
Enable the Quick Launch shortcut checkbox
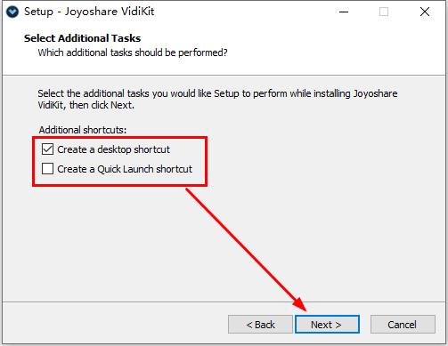[x=47, y=169]
